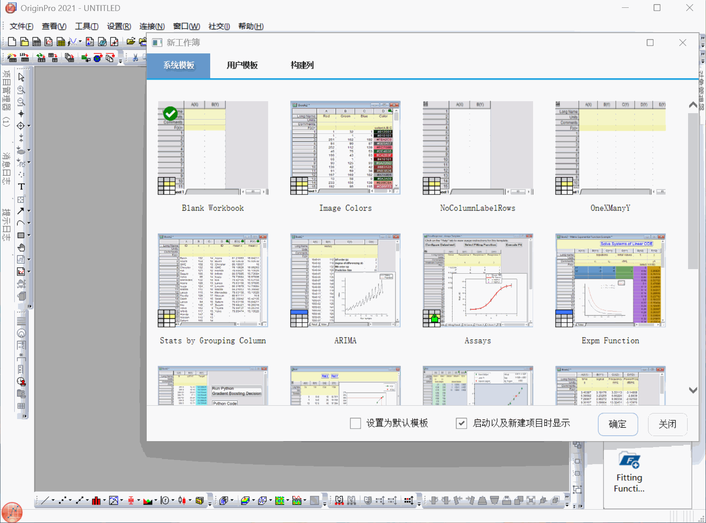Select the ARIMA template thumbnail

pyautogui.click(x=345, y=281)
